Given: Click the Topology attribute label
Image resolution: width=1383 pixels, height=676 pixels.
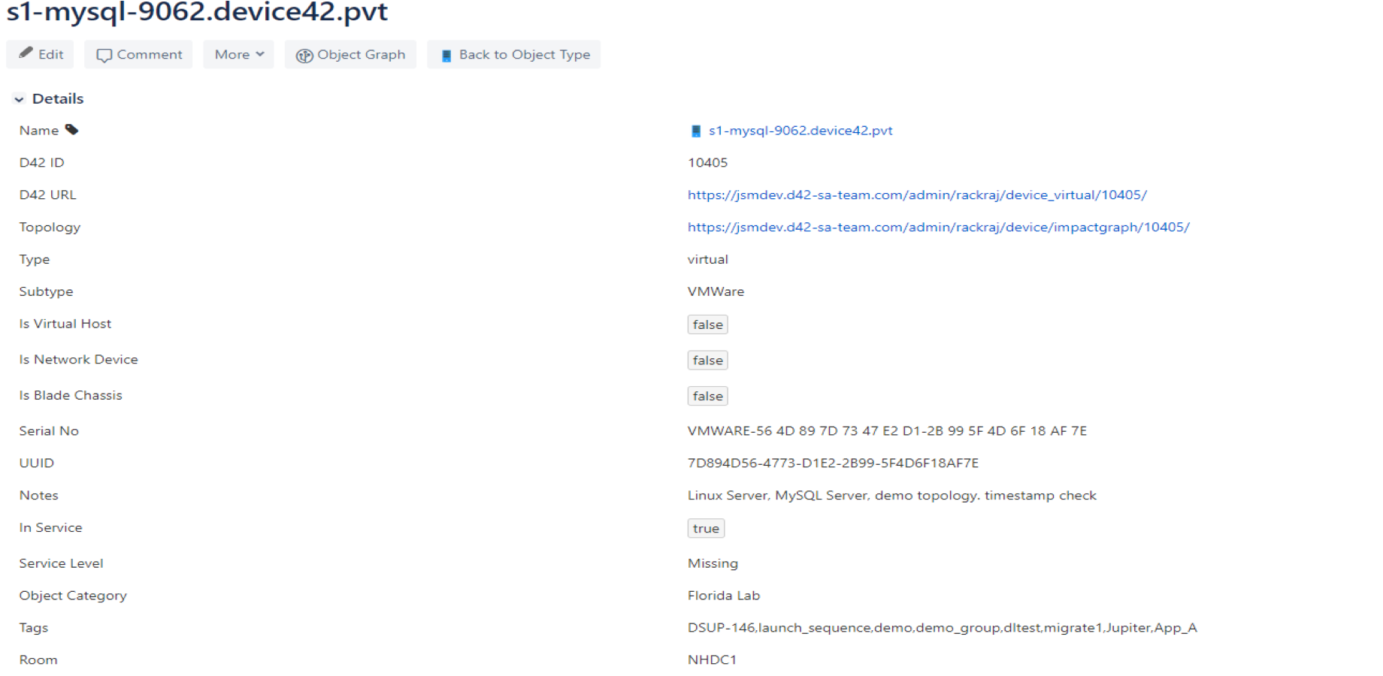Looking at the screenshot, I should (50, 227).
